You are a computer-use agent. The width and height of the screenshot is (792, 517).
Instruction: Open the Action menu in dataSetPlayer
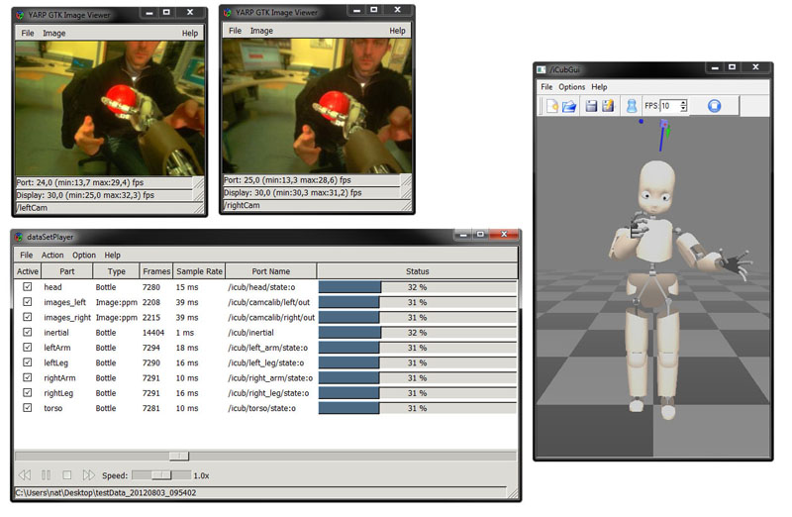52,256
